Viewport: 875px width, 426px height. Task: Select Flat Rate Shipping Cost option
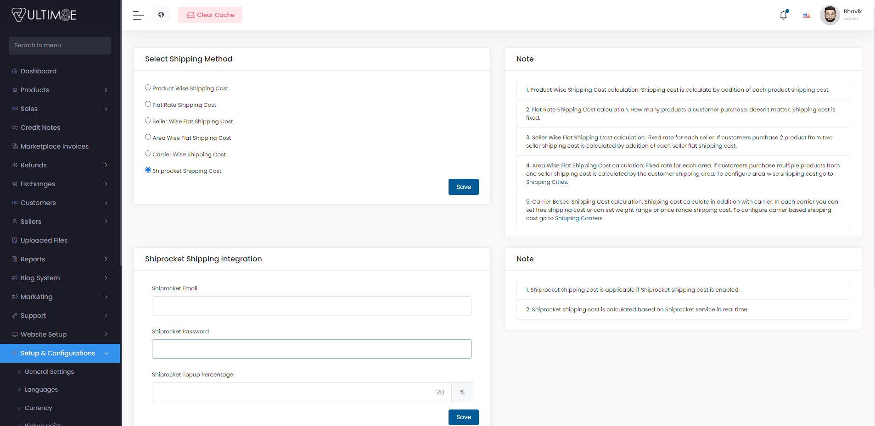pos(148,104)
